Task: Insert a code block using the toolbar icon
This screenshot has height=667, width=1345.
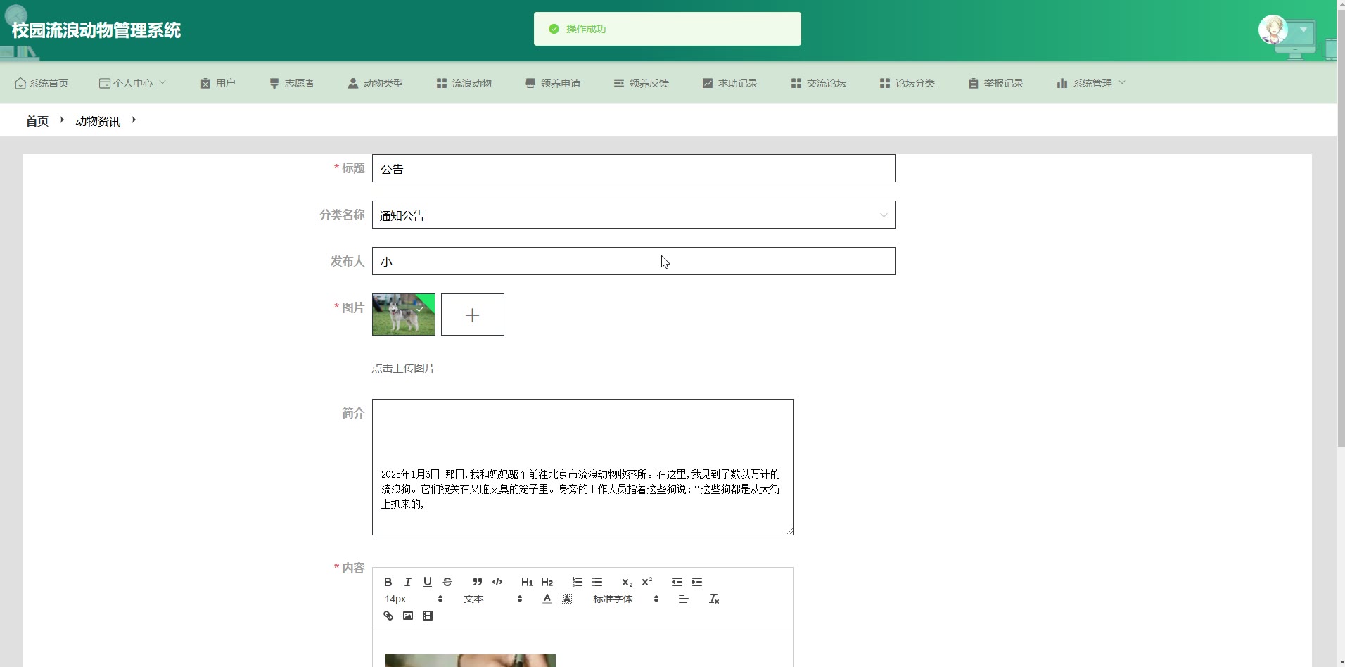Action: (497, 582)
